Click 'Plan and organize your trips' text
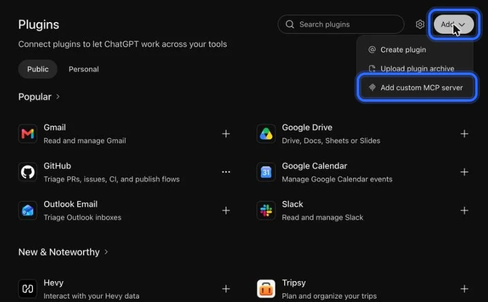The image size is (488, 302). [329, 296]
